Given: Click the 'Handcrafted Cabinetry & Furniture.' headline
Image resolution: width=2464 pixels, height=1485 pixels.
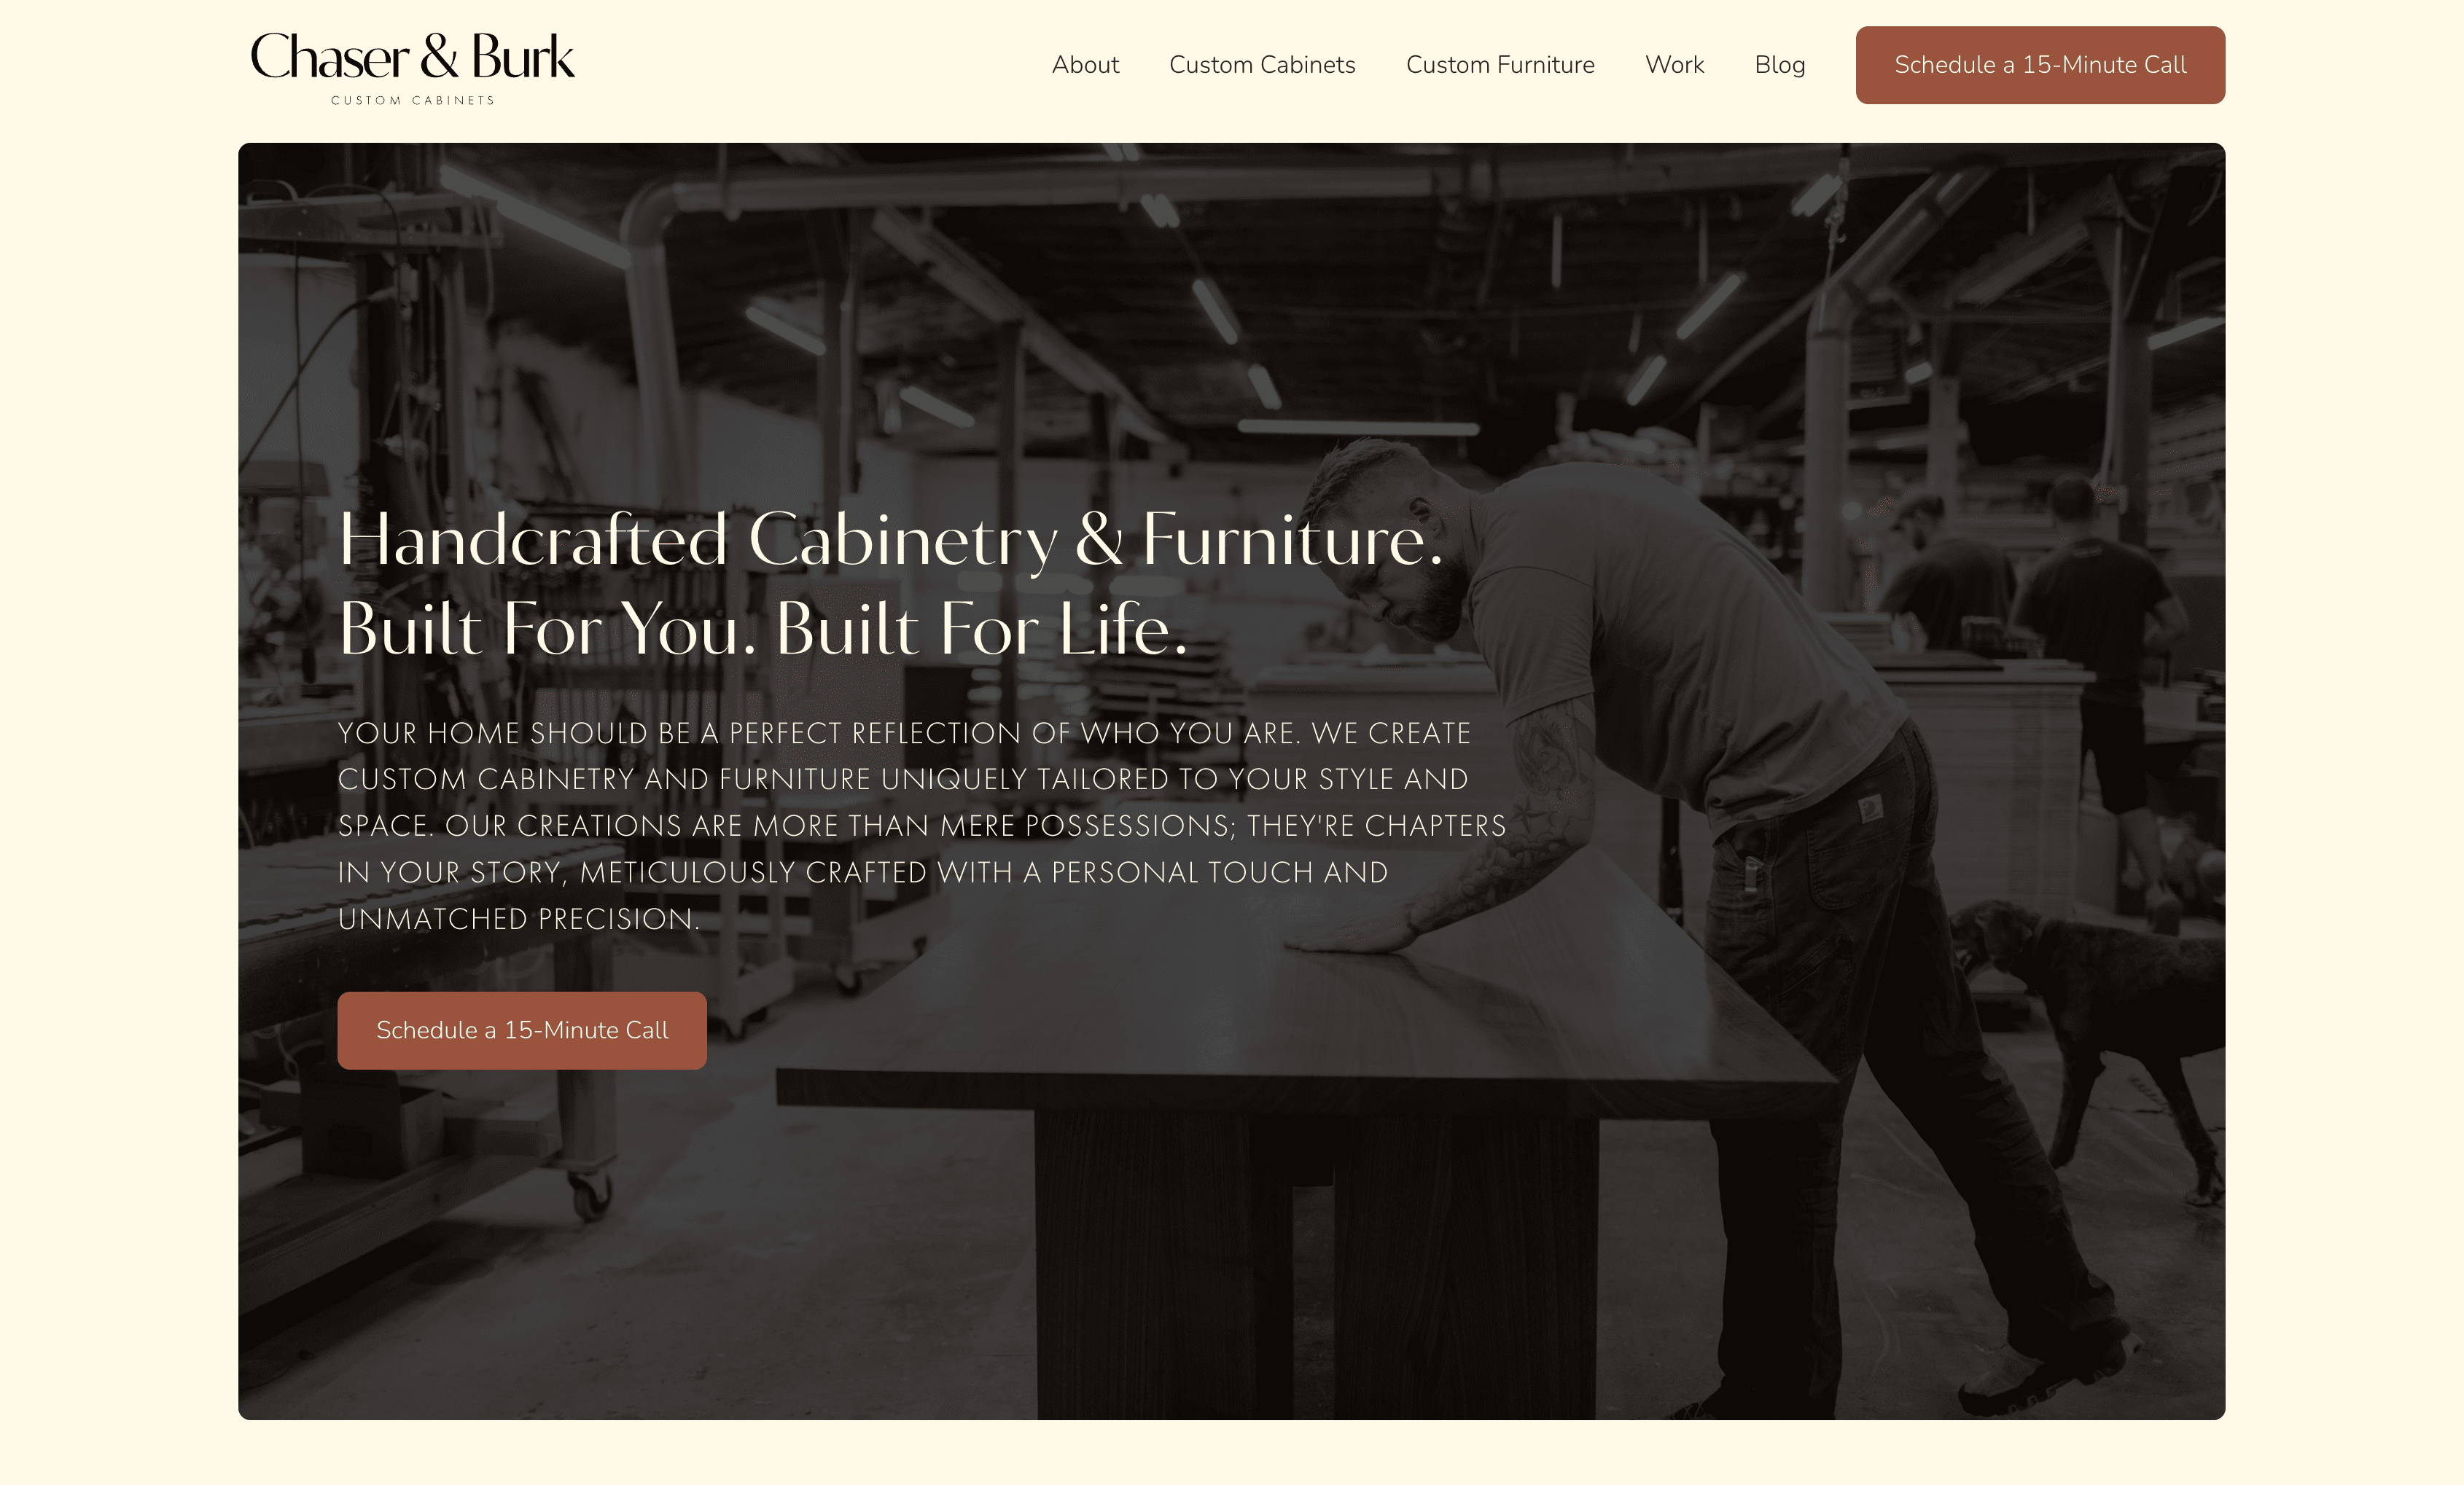Looking at the screenshot, I should click(890, 540).
